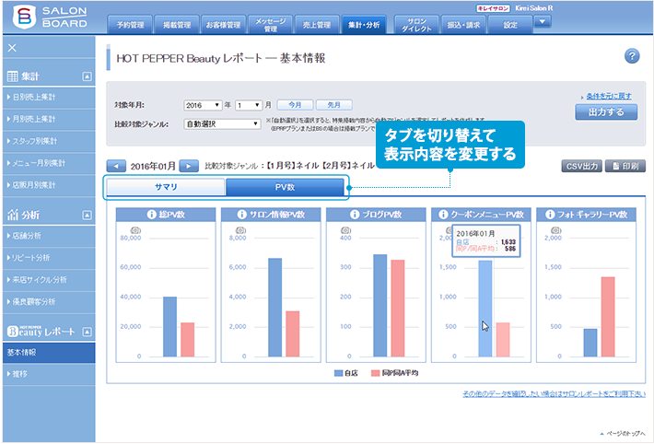Collapse the 集計 sidebar section
Viewport: 654px width, 444px height.
coord(87,76)
